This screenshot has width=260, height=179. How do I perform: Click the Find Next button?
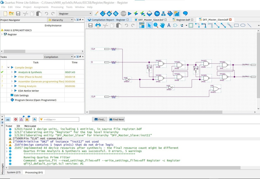click(116, 119)
